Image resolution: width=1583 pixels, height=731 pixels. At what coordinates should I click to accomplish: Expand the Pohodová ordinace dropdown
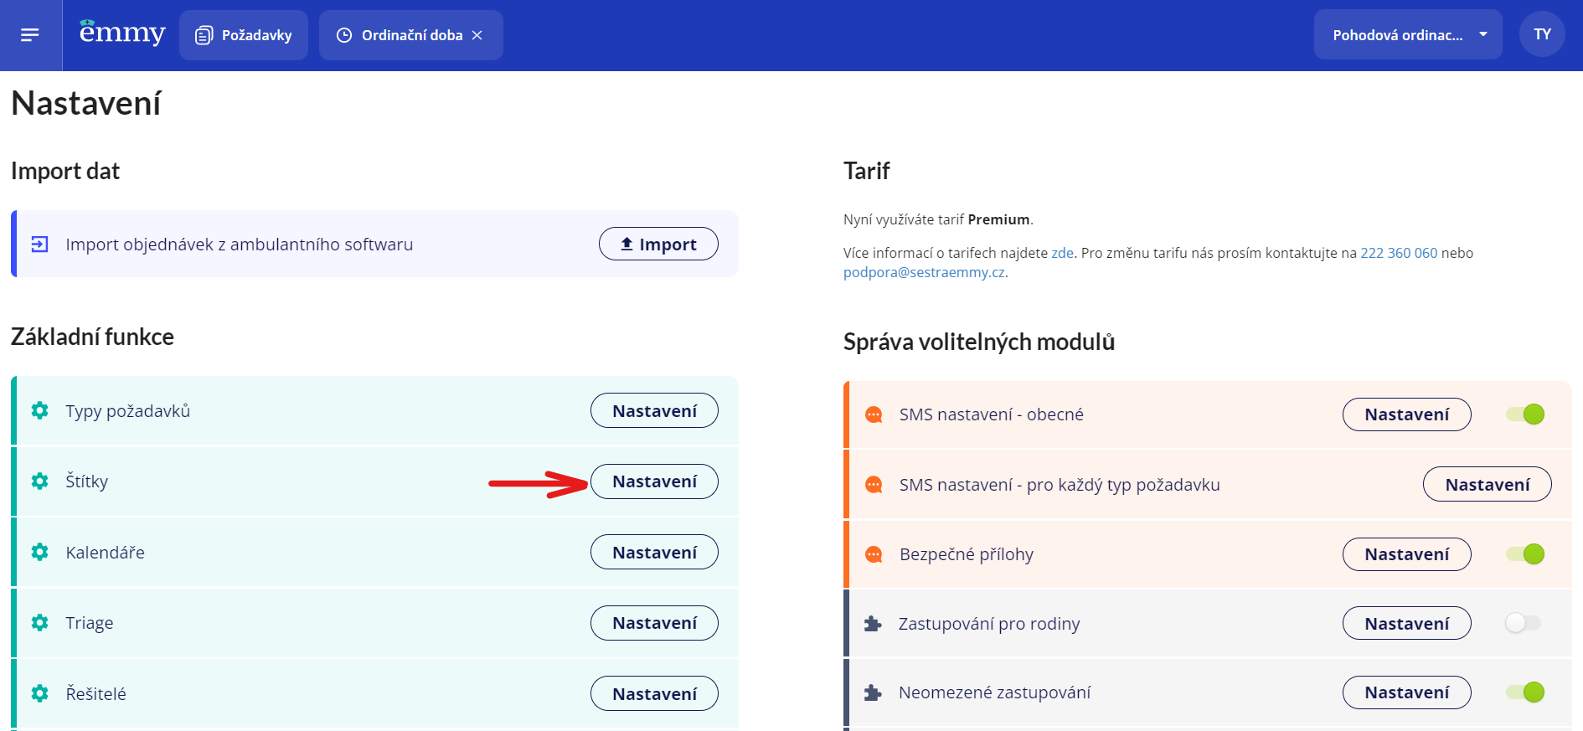point(1407,35)
